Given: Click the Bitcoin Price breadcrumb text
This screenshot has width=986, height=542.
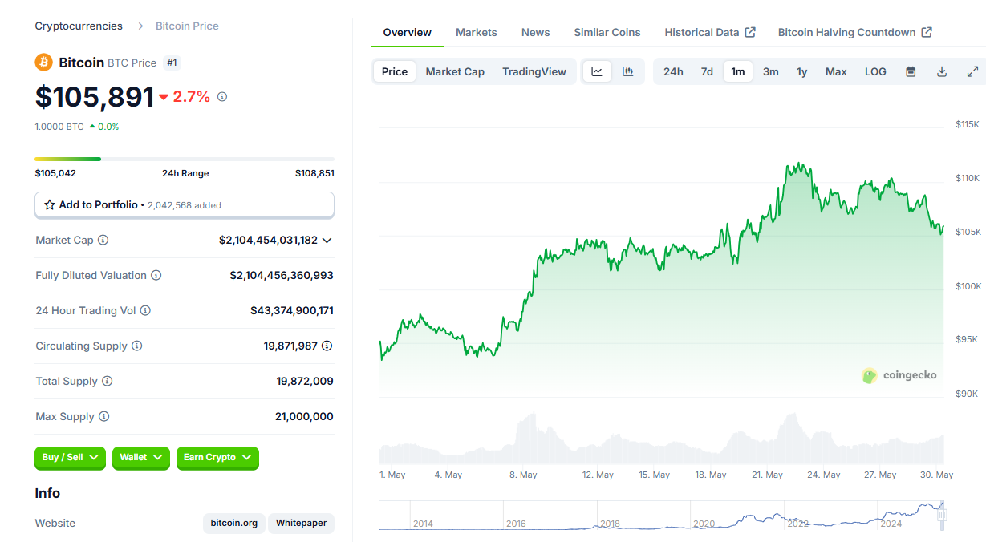Looking at the screenshot, I should [x=187, y=26].
